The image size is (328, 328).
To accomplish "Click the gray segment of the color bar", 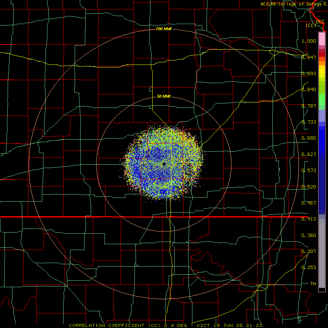I will (x=322, y=253).
